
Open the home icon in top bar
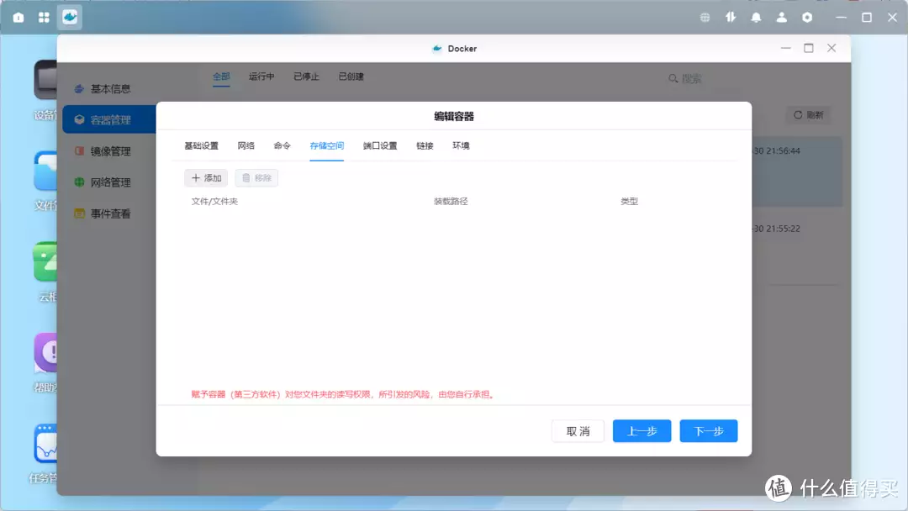coord(18,18)
